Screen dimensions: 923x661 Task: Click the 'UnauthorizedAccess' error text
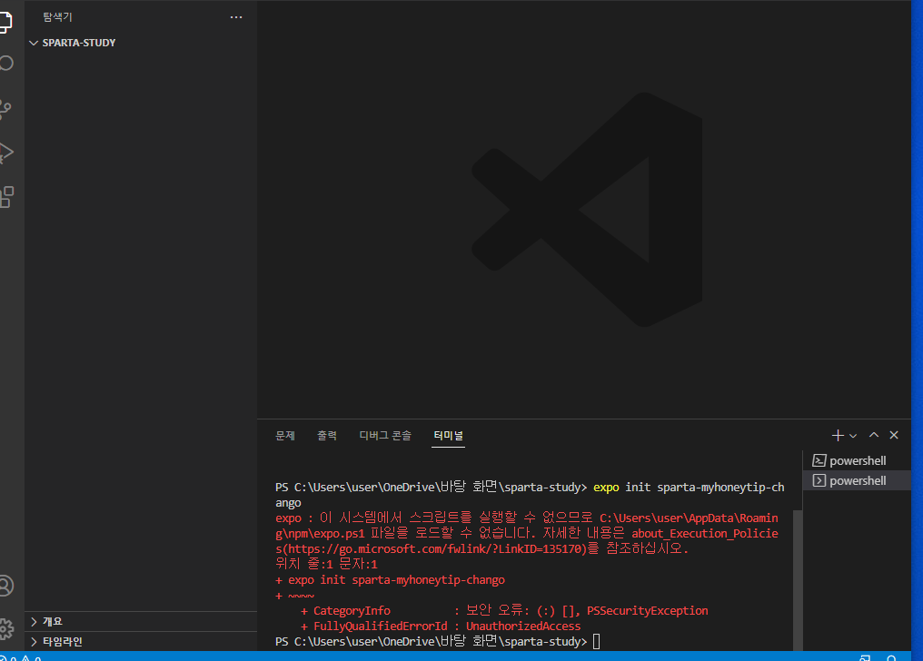(x=522, y=626)
